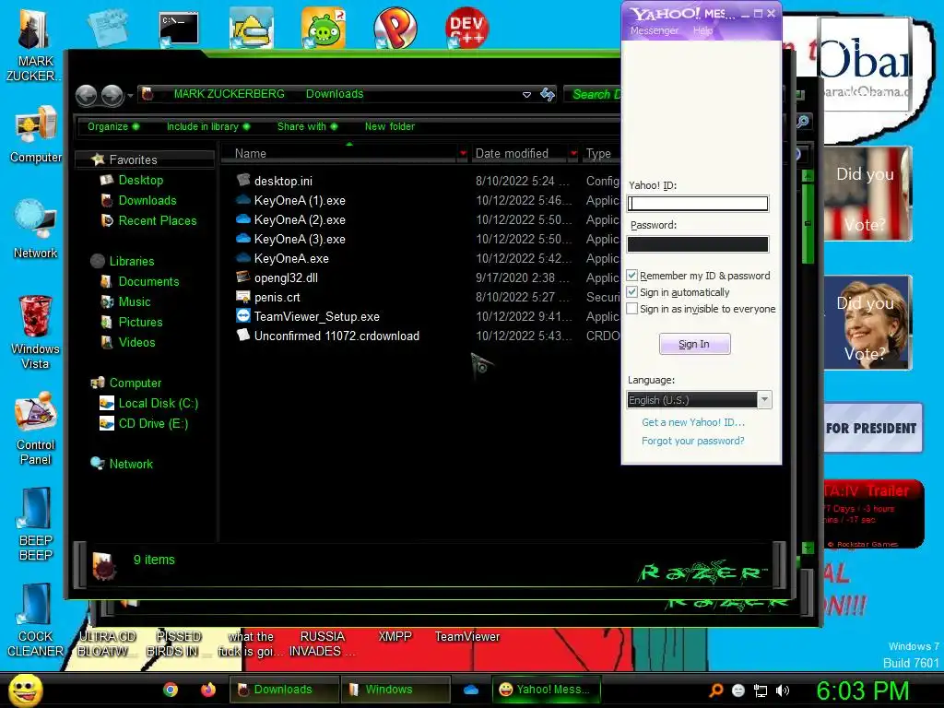Launch the DEV C++ desktop shortcut
This screenshot has height=708, width=944.
(x=466, y=28)
